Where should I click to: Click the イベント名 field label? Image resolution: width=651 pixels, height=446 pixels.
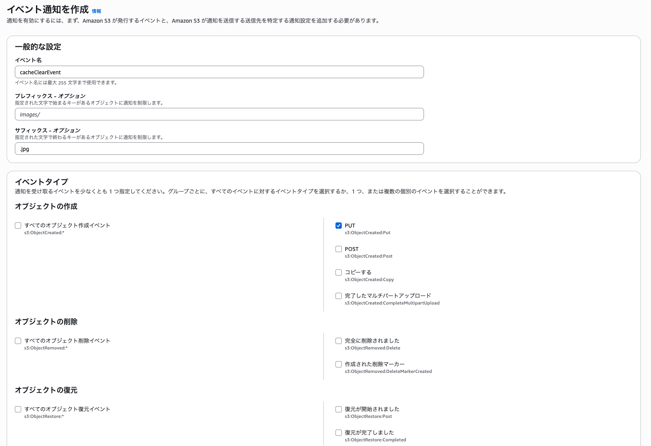click(x=28, y=60)
